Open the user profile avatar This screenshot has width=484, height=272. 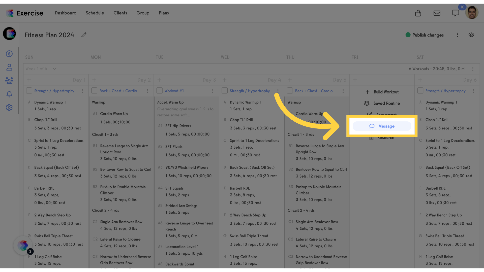(472, 13)
